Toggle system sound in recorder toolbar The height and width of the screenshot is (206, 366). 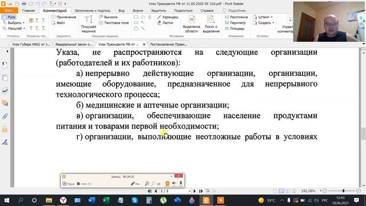click(174, 184)
